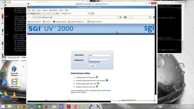The image size is (194, 109).
Task: Open the settings gear taskbar icon
Action: tap(61, 106)
